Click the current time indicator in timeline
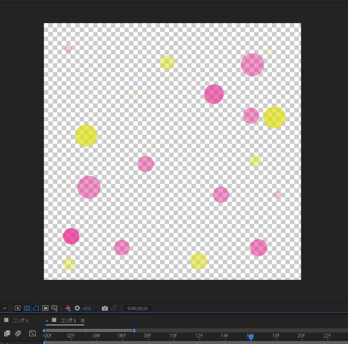 coord(251,337)
